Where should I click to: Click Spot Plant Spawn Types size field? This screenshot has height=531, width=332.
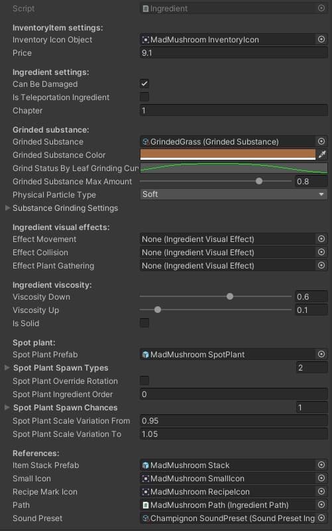tap(311, 368)
